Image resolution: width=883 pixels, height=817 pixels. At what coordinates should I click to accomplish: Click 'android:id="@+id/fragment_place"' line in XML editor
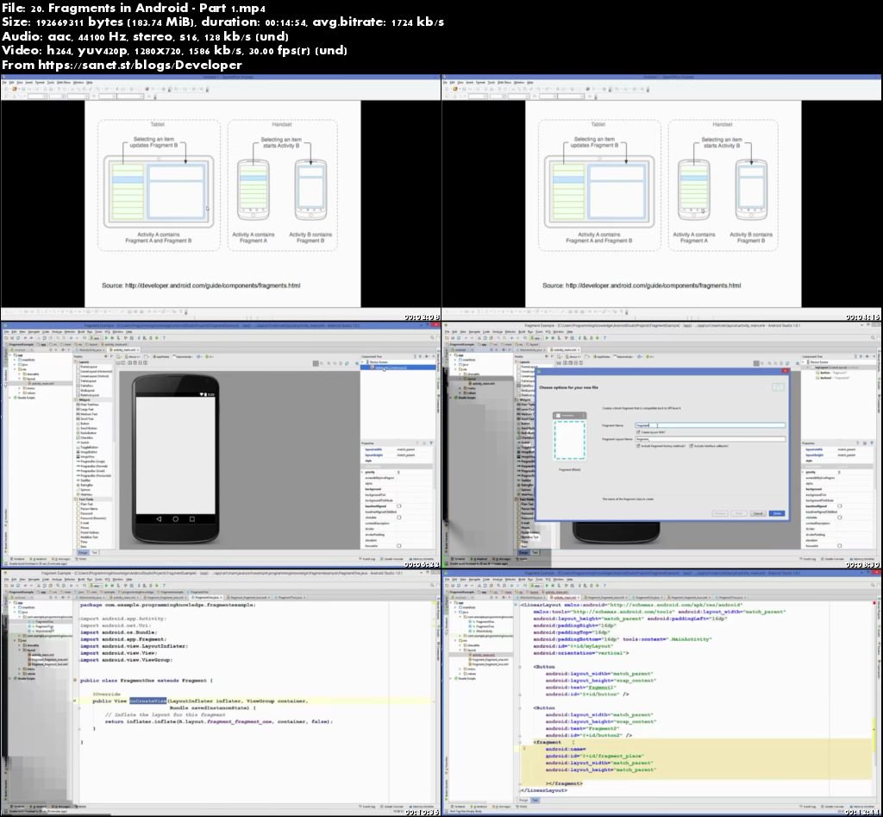(x=594, y=756)
